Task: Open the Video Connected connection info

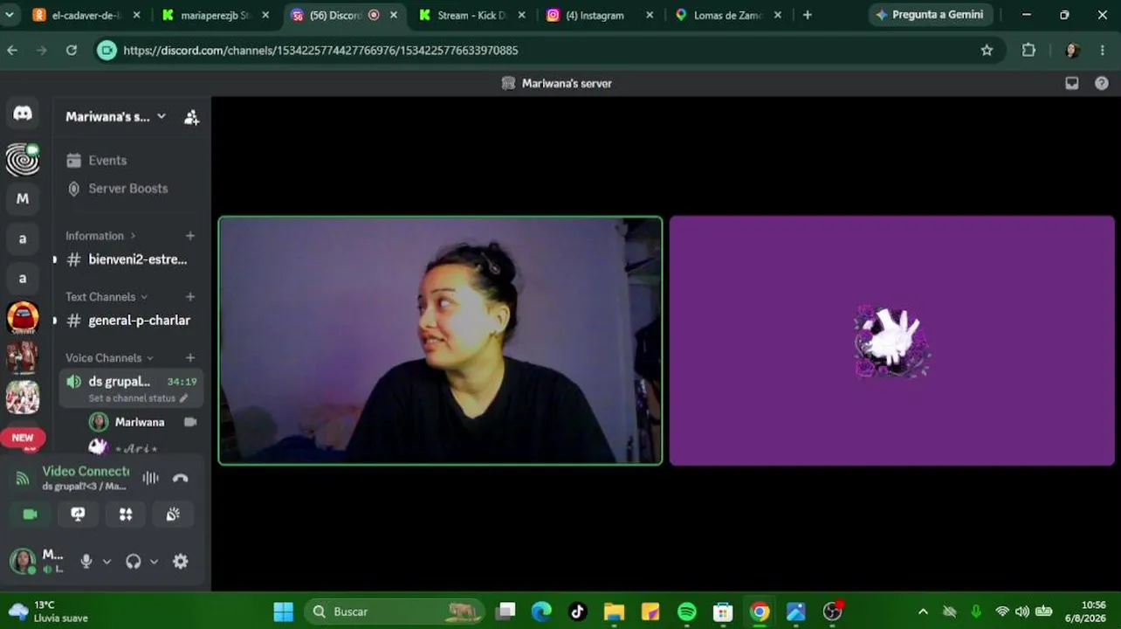Action: pos(86,471)
